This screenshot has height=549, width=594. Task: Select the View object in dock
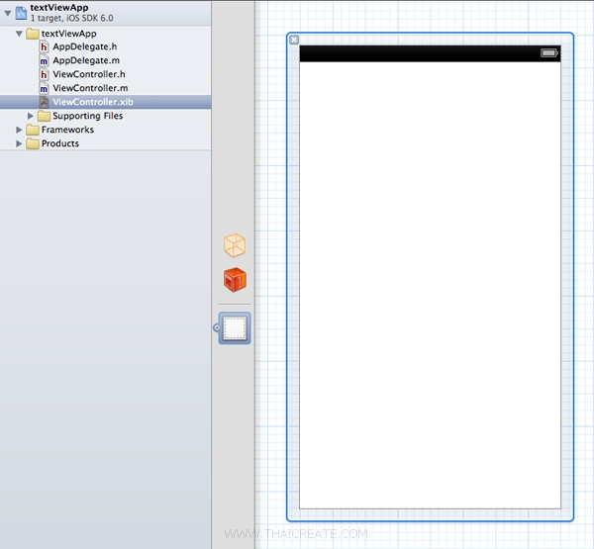(x=235, y=329)
